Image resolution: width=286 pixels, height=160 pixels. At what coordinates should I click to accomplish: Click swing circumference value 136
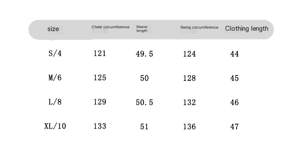coord(189,127)
